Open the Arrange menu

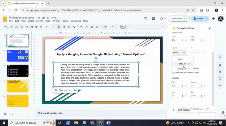click(x=56, y=21)
